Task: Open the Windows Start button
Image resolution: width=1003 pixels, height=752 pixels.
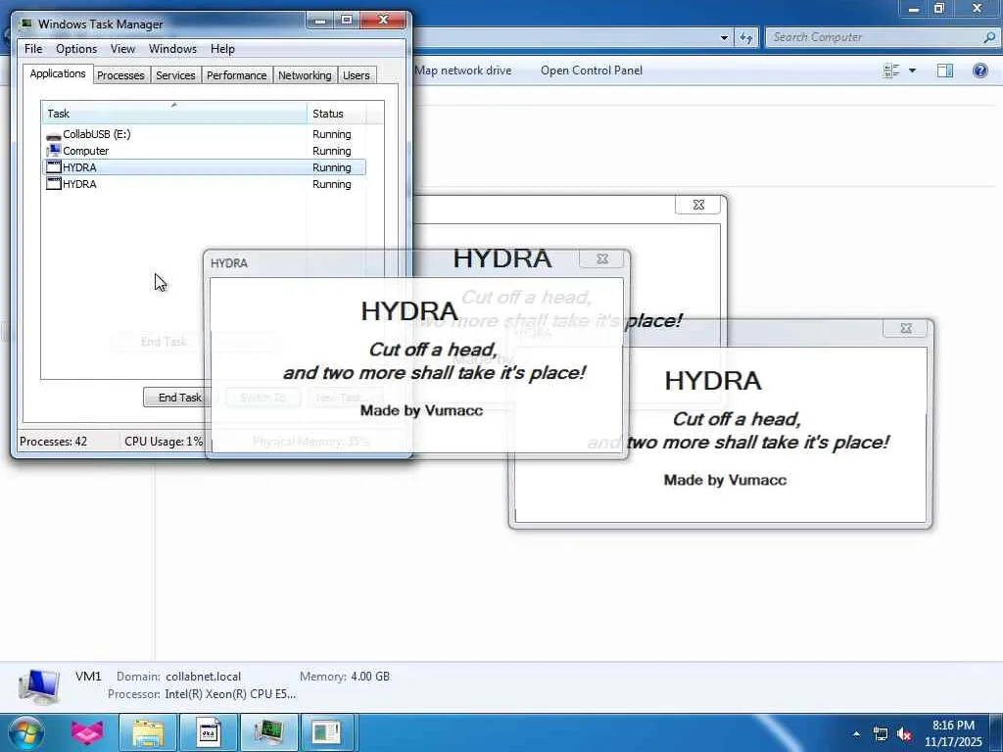Action: tap(26, 732)
